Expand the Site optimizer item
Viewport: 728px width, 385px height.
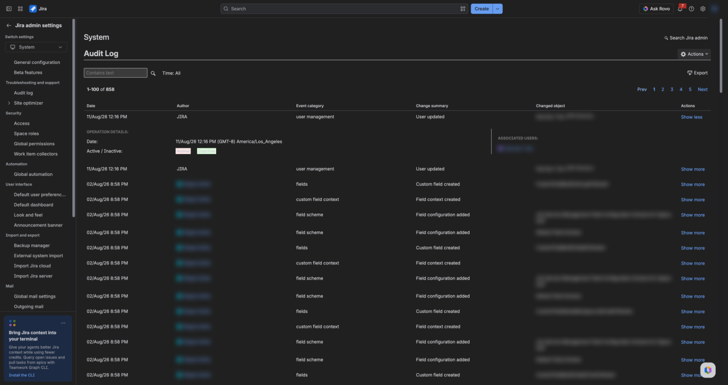tap(9, 103)
